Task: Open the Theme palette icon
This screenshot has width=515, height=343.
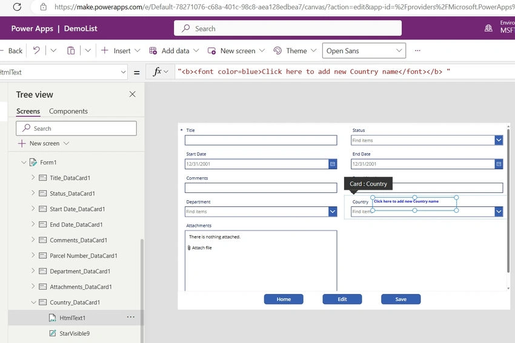Action: [277, 50]
